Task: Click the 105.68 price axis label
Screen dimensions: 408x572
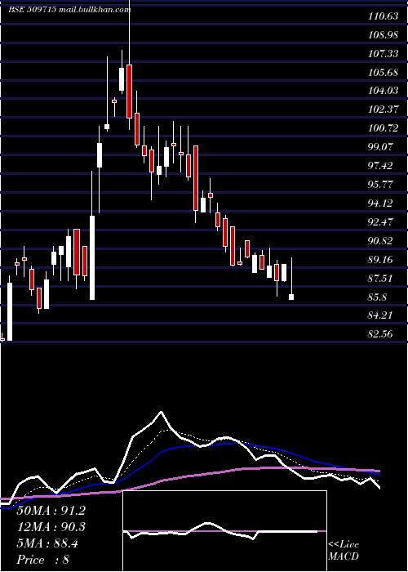Action: click(383, 73)
